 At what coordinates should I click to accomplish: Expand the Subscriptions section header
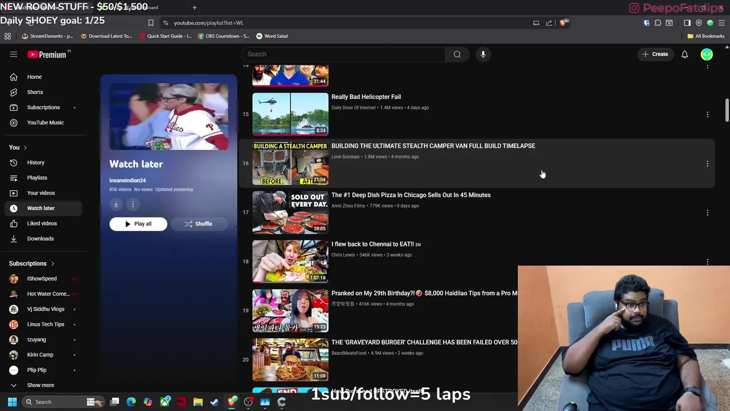click(x=32, y=264)
